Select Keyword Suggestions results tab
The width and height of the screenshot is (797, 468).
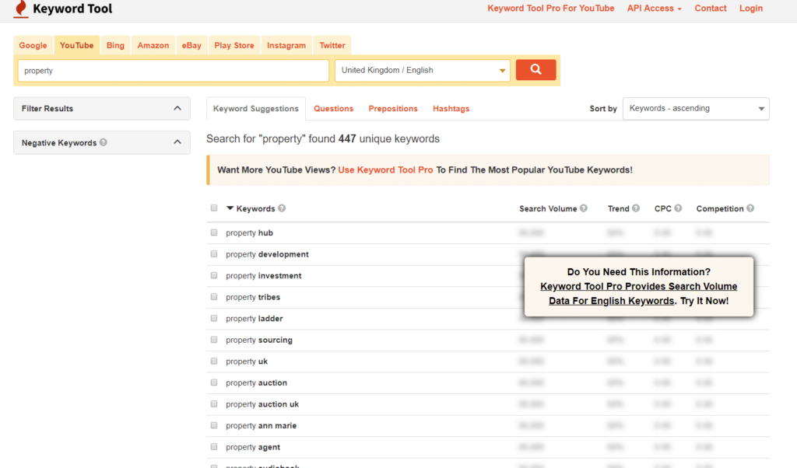[255, 109]
